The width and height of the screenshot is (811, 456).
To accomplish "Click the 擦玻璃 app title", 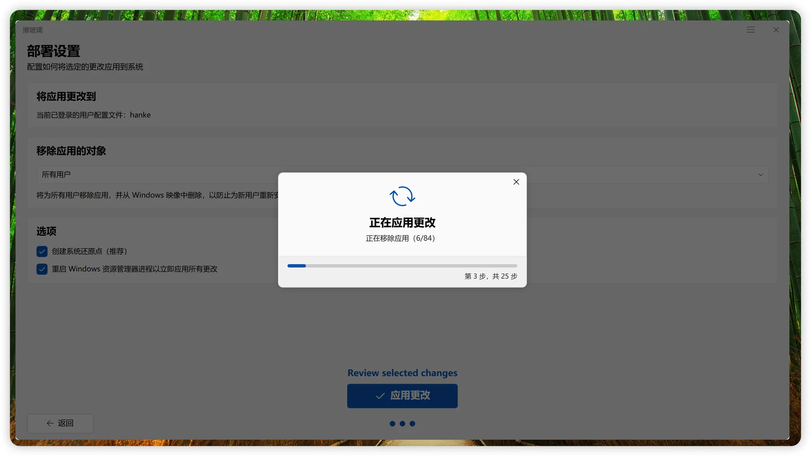I will coord(33,30).
